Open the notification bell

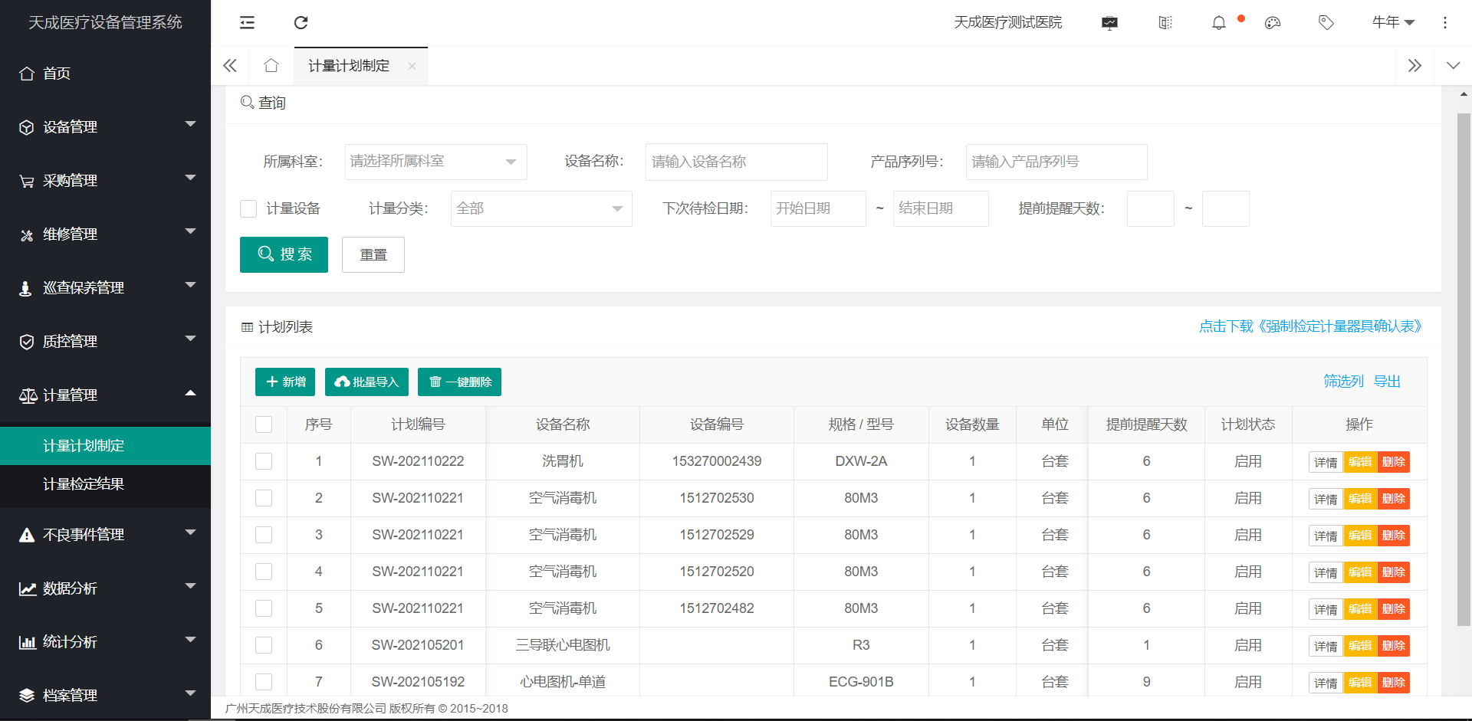pyautogui.click(x=1219, y=23)
